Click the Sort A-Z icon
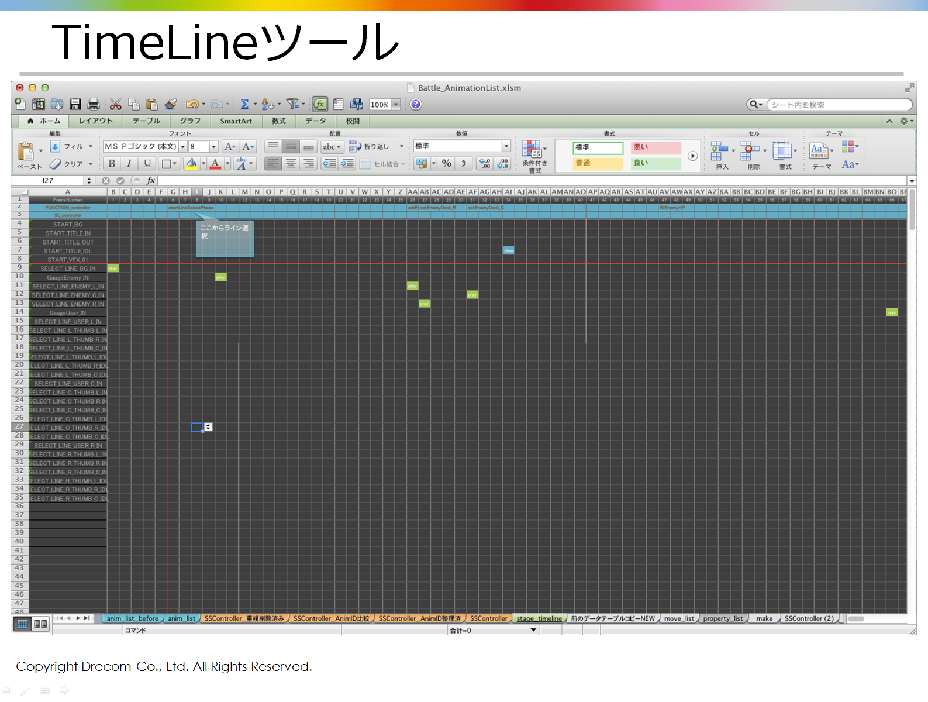The height and width of the screenshot is (702, 928). (x=267, y=104)
